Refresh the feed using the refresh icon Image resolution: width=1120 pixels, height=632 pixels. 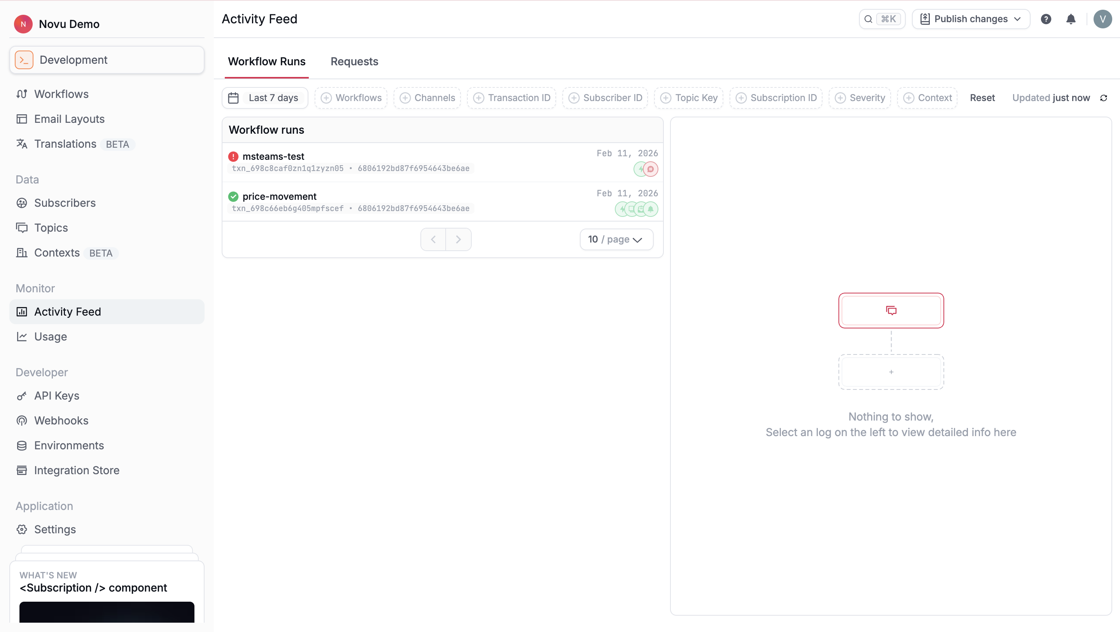pos(1104,98)
